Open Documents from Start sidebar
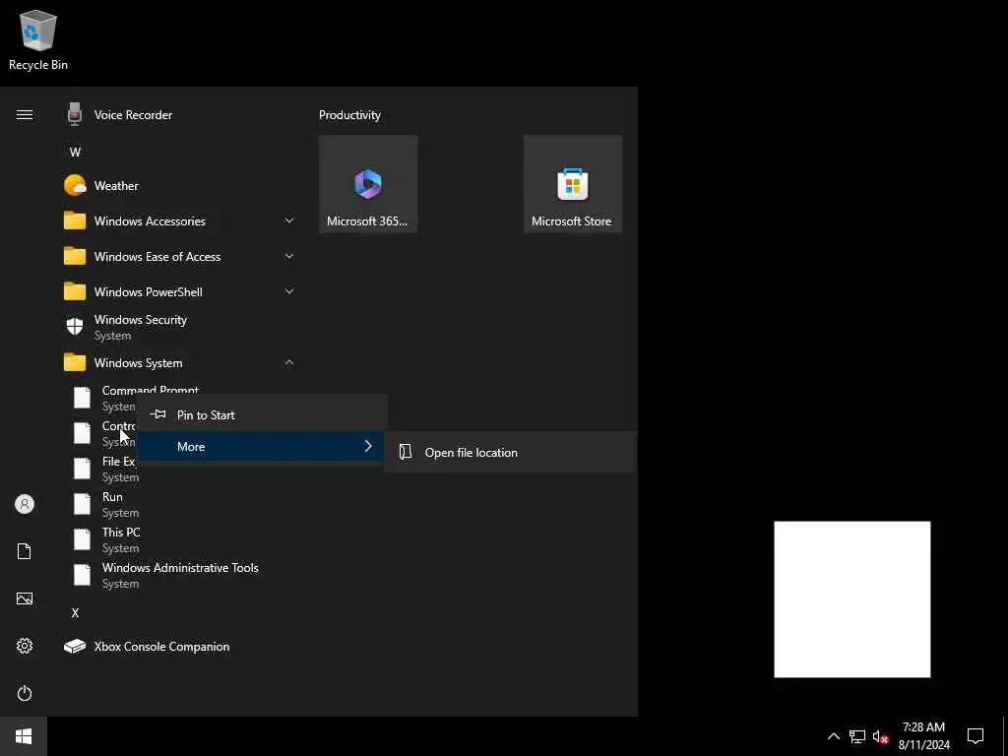The height and width of the screenshot is (756, 1008). 25,551
